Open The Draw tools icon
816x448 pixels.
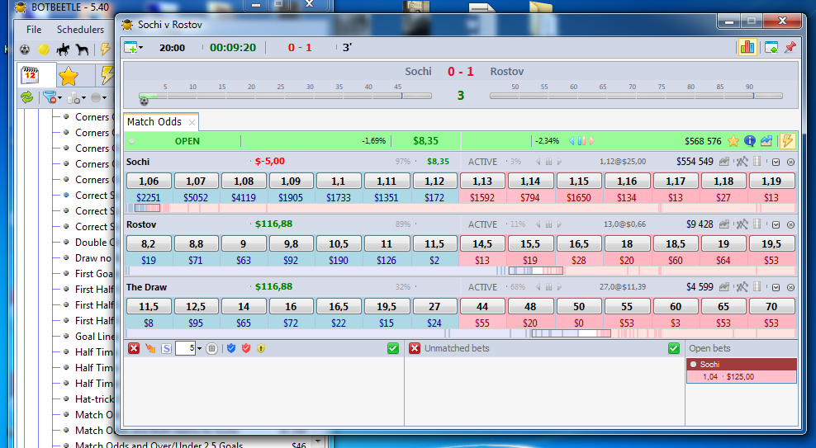pyautogui.click(x=742, y=287)
